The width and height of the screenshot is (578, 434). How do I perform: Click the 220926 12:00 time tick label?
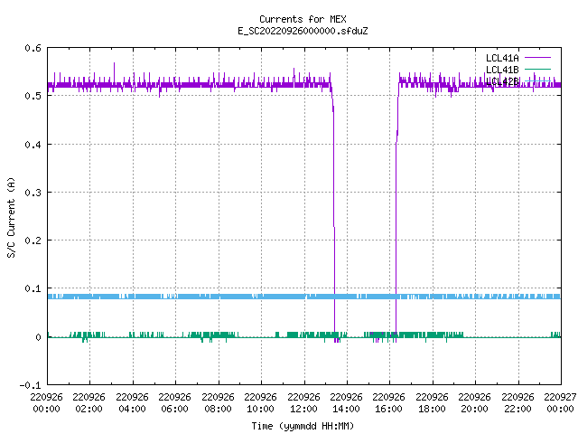click(303, 403)
